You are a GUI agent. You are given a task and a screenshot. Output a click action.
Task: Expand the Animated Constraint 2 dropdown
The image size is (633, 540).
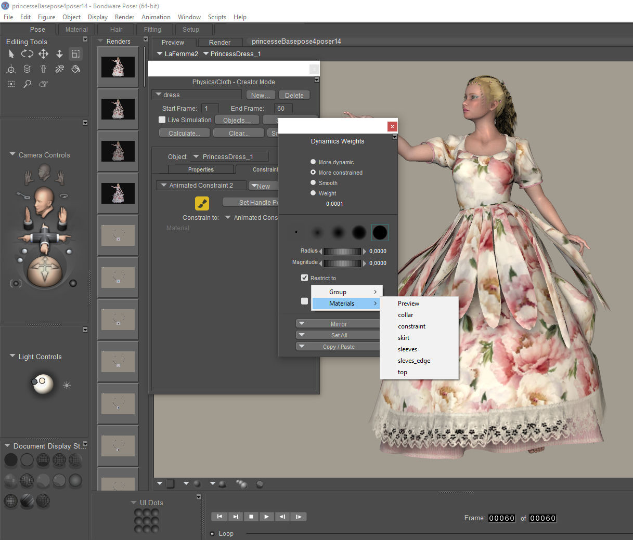pos(201,186)
